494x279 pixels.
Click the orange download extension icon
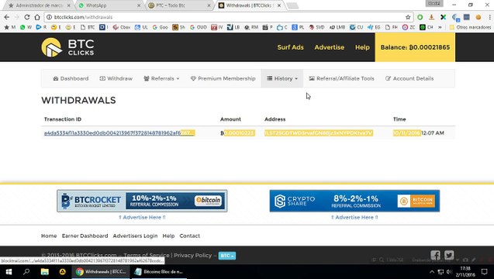[432, 17]
